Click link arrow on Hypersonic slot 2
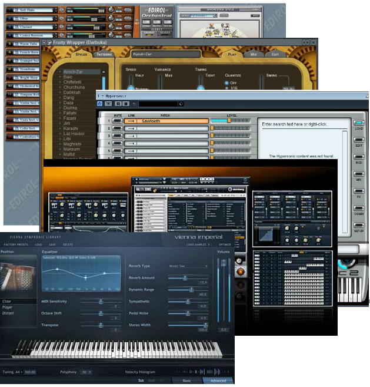 click(x=131, y=128)
